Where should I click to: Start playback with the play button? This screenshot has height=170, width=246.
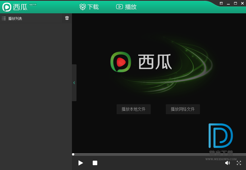(x=81, y=163)
